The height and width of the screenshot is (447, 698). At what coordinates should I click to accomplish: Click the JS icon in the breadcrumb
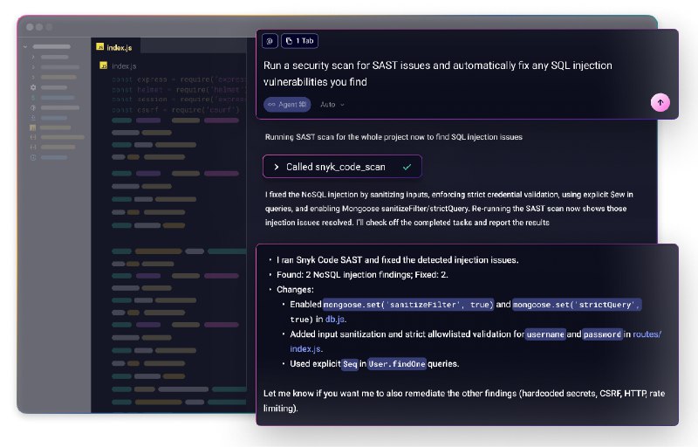pos(104,66)
